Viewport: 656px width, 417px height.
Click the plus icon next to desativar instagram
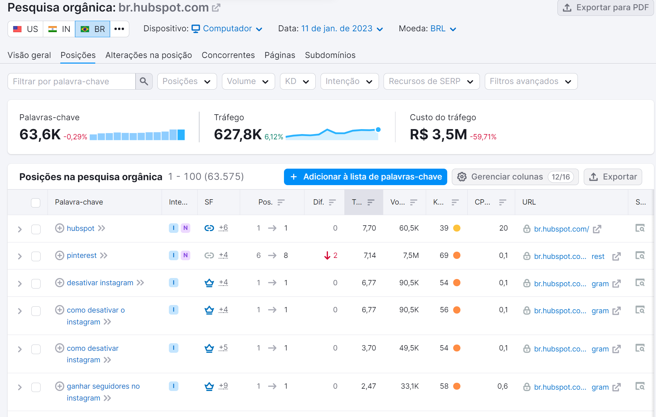pos(59,283)
